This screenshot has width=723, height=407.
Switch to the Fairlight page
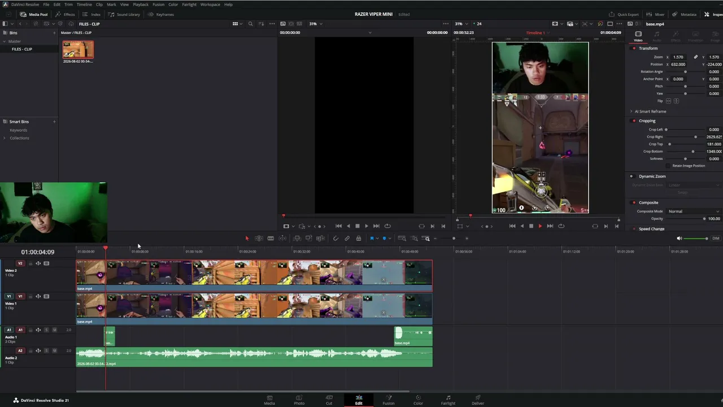click(x=448, y=400)
